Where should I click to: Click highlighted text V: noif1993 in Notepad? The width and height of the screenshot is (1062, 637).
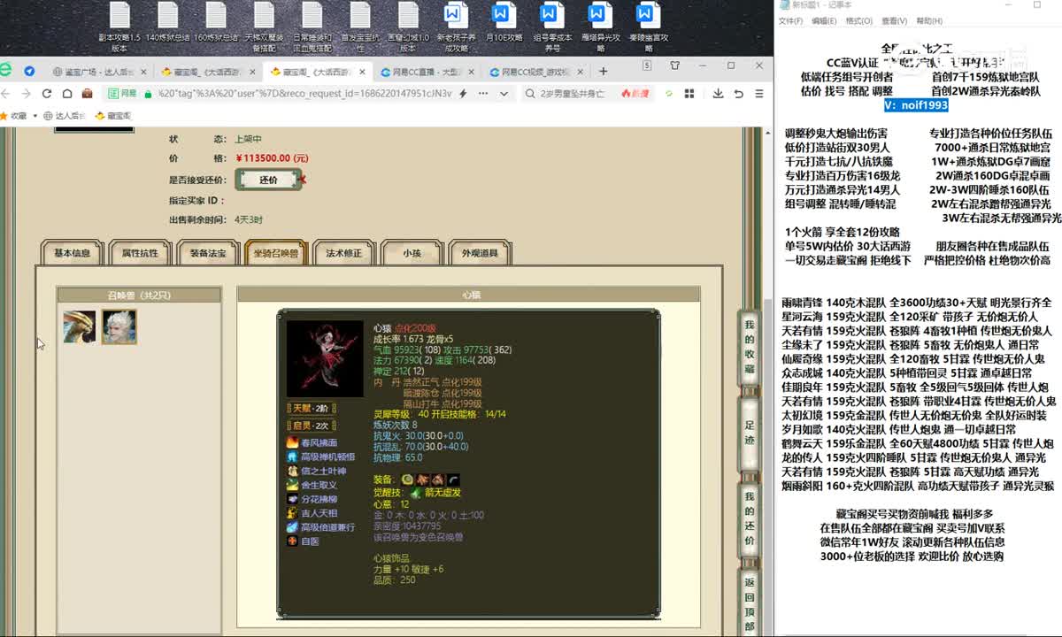point(916,105)
